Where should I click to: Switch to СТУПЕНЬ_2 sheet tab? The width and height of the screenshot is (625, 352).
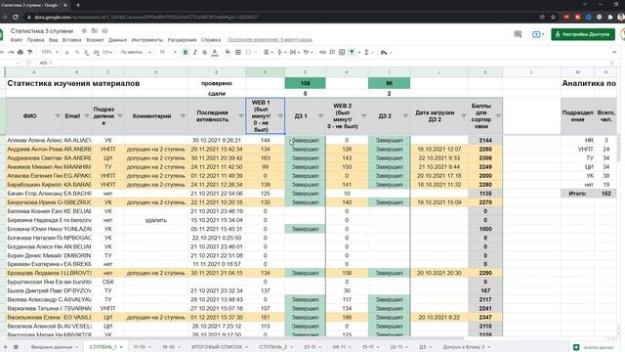tap(275, 347)
